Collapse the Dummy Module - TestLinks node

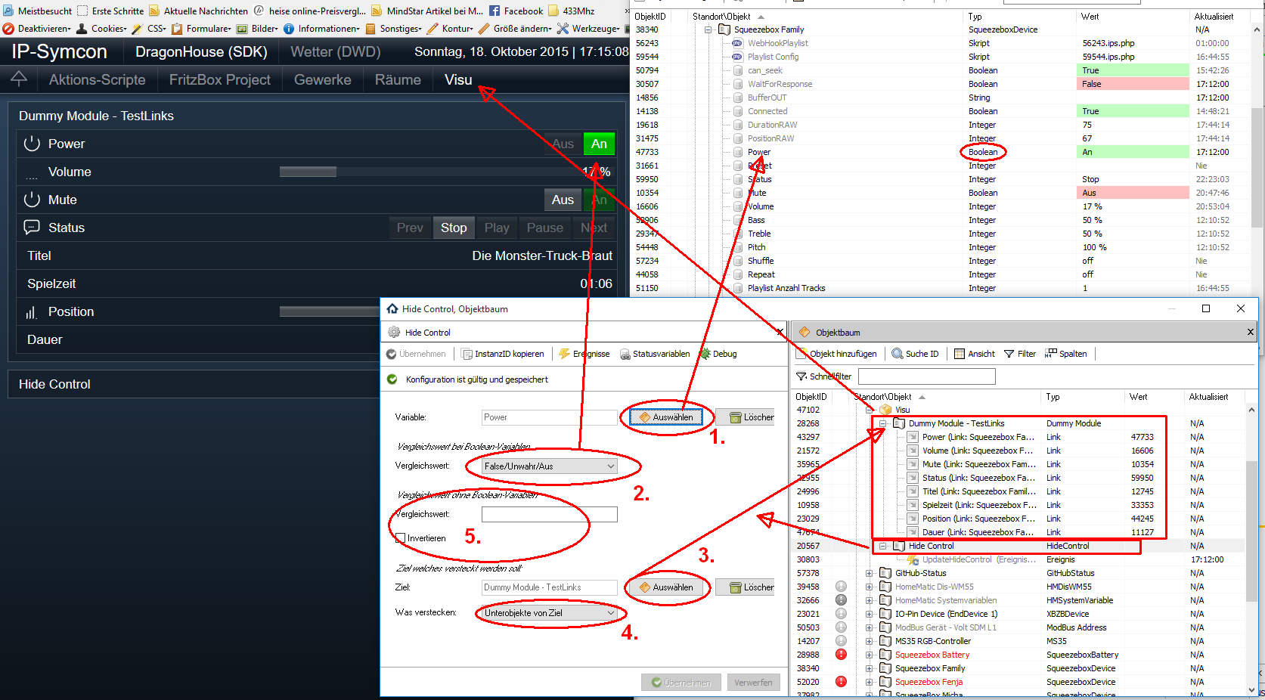[882, 423]
